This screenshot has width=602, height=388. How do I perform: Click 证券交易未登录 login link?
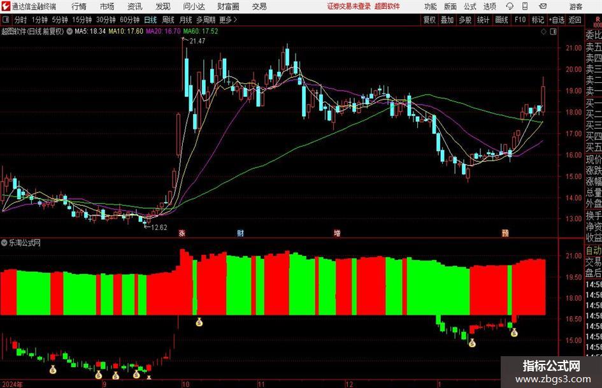[x=349, y=6]
